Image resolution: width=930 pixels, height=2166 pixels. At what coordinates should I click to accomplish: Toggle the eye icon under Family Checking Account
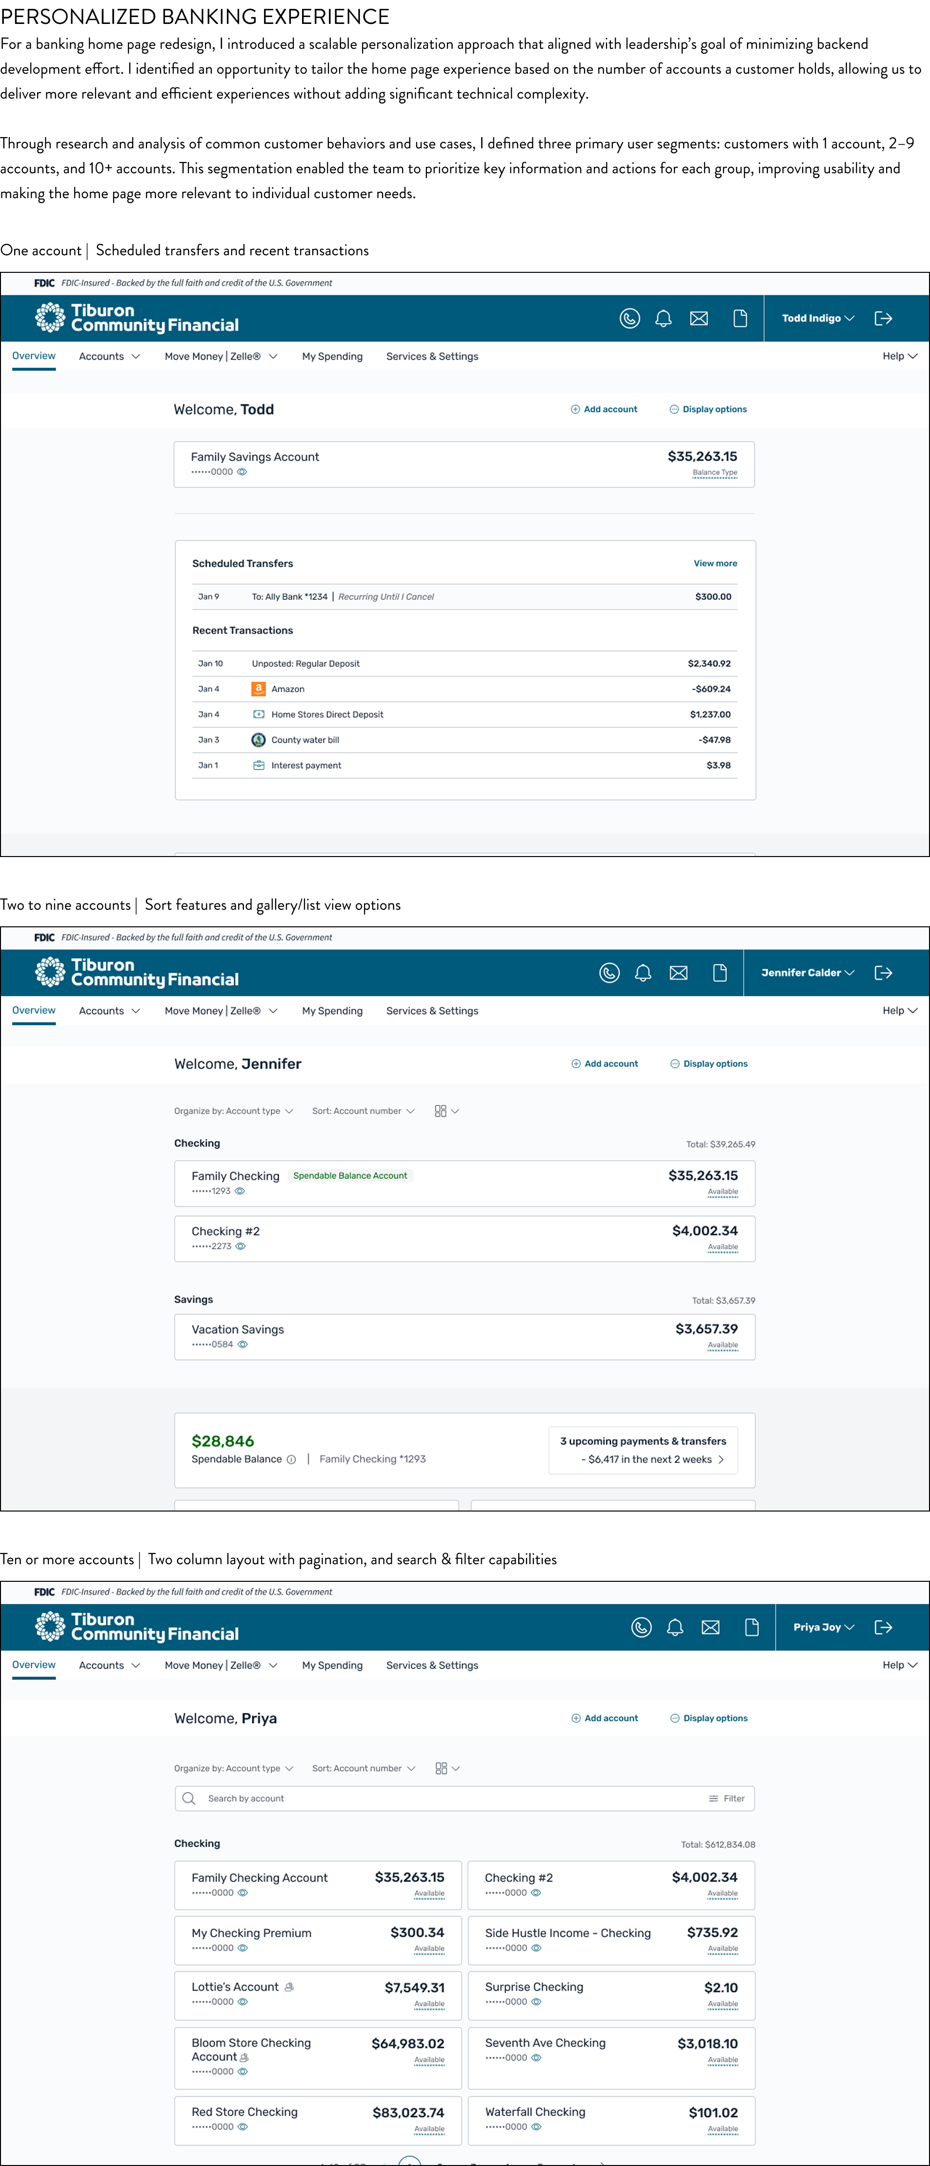242,1894
